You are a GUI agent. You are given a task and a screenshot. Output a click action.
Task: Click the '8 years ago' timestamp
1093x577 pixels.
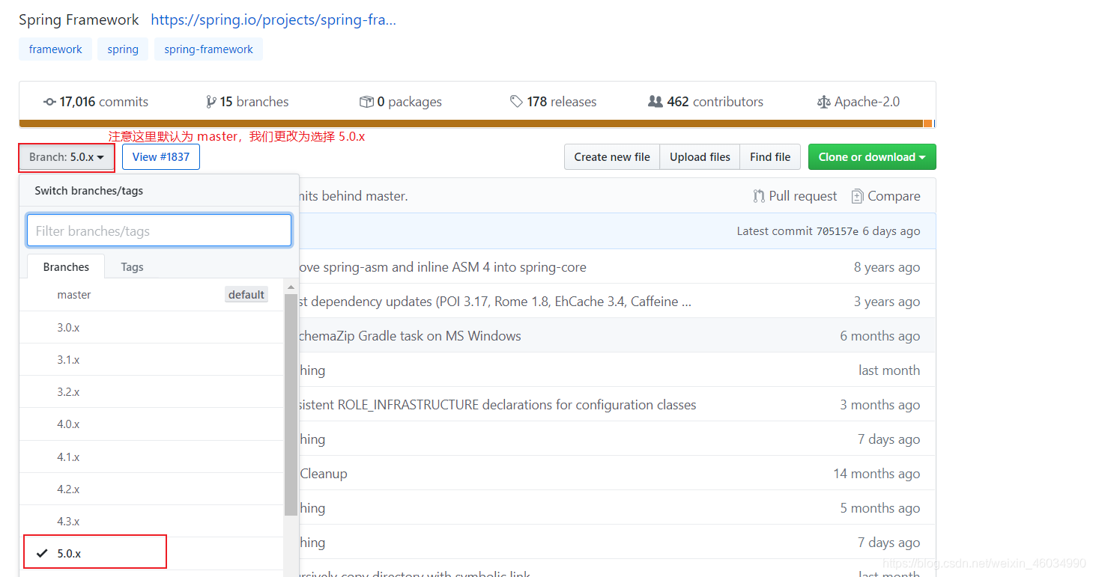887,267
